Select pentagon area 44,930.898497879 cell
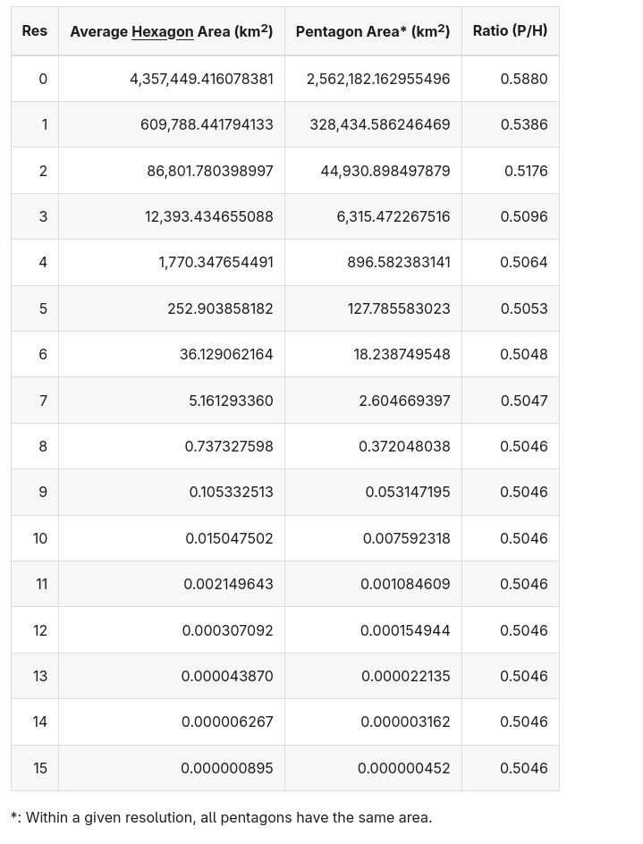This screenshot has height=844, width=643. tap(385, 171)
